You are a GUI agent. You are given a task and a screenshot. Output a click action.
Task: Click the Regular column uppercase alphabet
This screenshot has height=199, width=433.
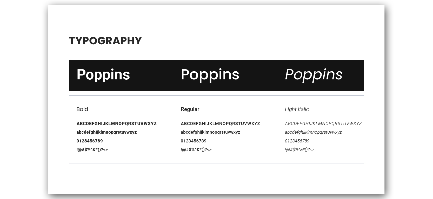tap(220, 123)
